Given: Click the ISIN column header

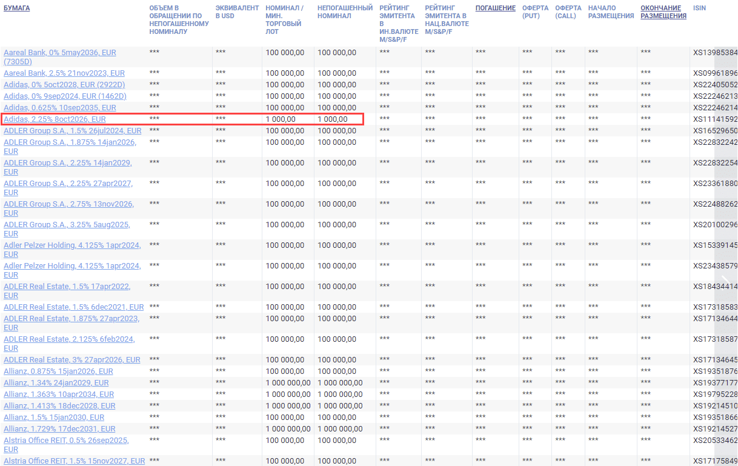Looking at the screenshot, I should (x=699, y=8).
